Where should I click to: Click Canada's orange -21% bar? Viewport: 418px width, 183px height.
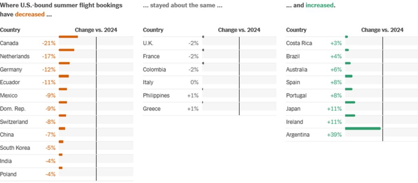coord(68,37)
